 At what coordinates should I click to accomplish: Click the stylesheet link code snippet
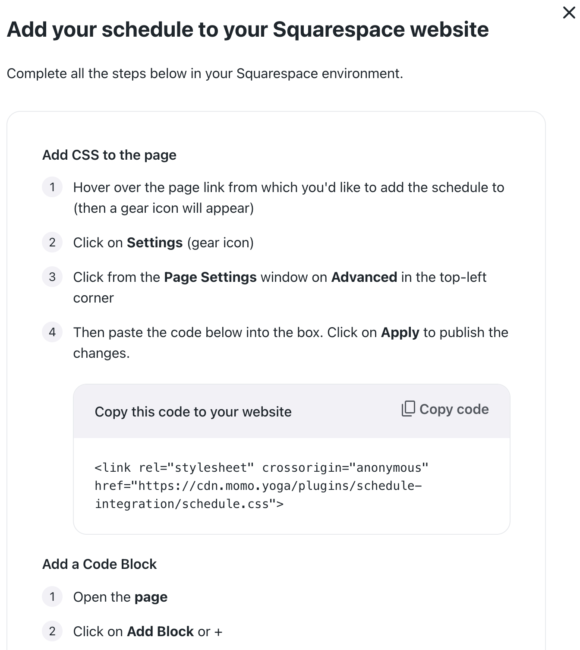[262, 486]
